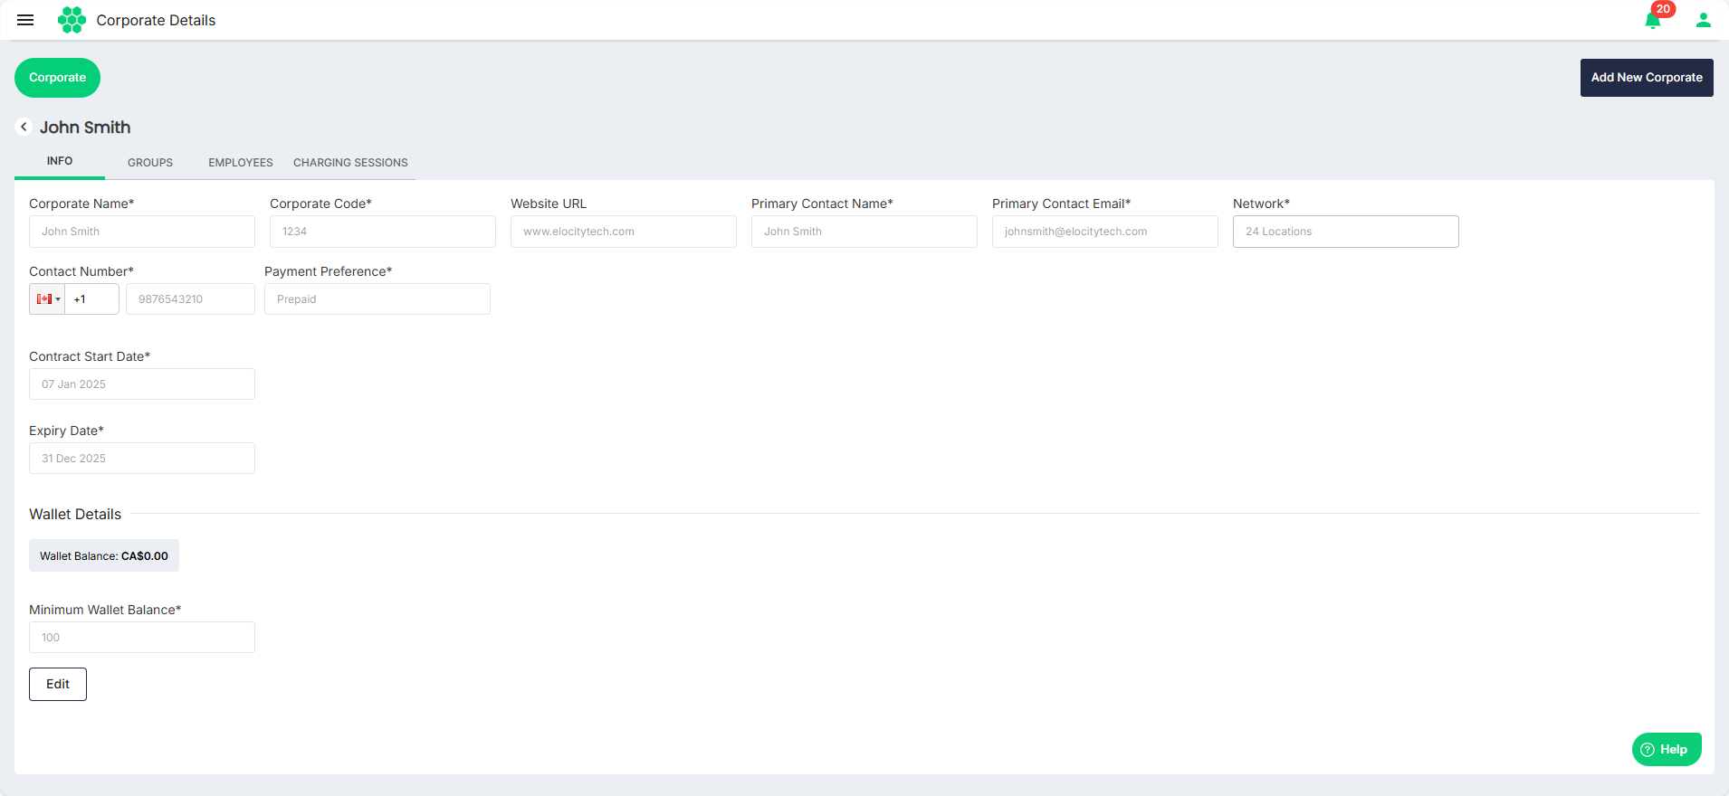Screen dimensions: 1729x796
Task: Open the Expiry Date picker field
Action: (142, 459)
